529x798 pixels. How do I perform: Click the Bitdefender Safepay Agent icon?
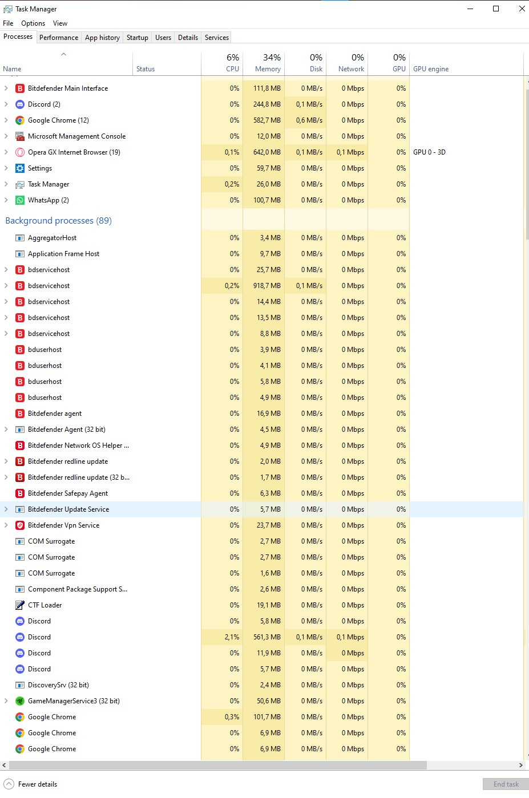20,493
